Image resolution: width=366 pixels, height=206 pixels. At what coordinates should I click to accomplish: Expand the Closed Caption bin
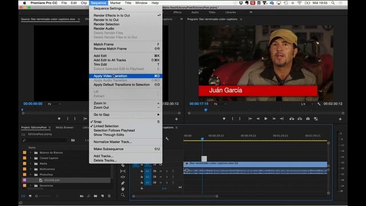[30, 158]
